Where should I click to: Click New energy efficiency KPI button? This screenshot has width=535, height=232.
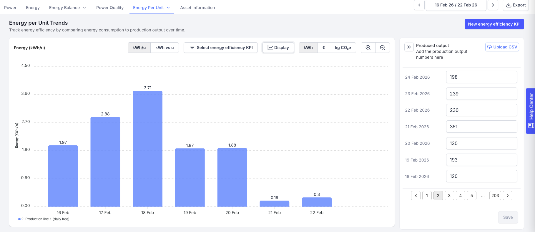pos(494,24)
